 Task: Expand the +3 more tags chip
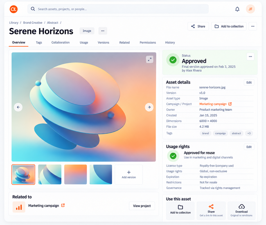249,133
